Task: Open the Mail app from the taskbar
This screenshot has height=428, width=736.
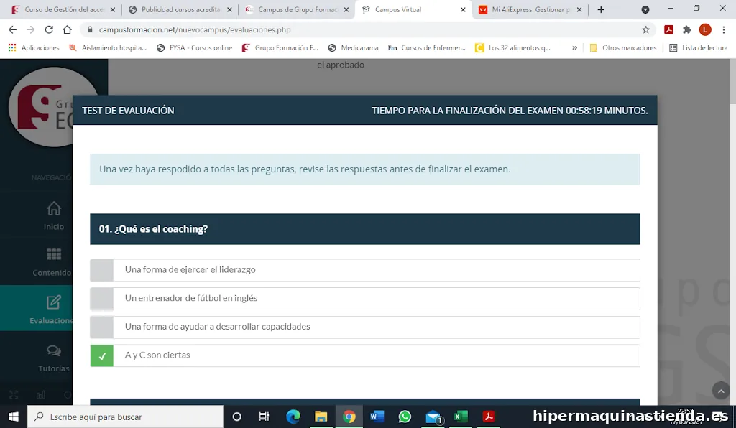Action: (433, 417)
